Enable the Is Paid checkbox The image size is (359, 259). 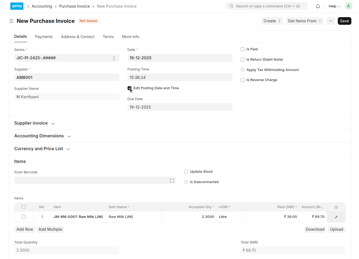click(x=243, y=49)
